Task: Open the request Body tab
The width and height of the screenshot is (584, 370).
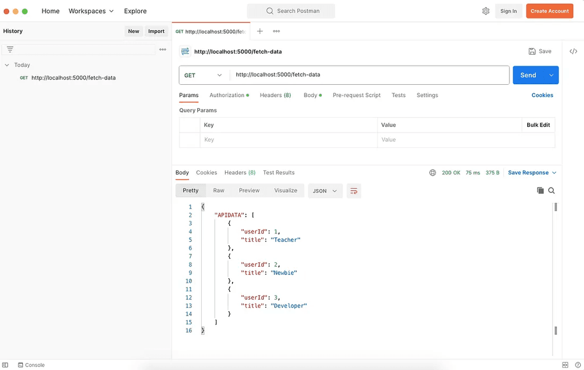Action: tap(313, 95)
